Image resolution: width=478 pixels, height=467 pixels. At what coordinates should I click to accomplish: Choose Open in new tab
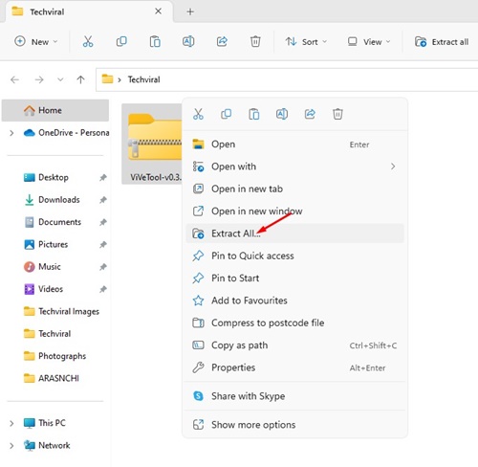pos(294,189)
